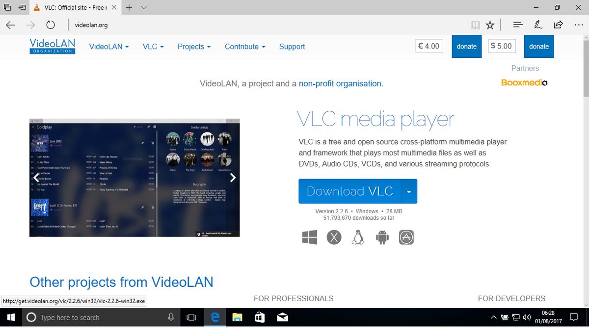Viewport: 589px width, 331px height.
Task: Select the Linux penguin download icon
Action: 358,237
